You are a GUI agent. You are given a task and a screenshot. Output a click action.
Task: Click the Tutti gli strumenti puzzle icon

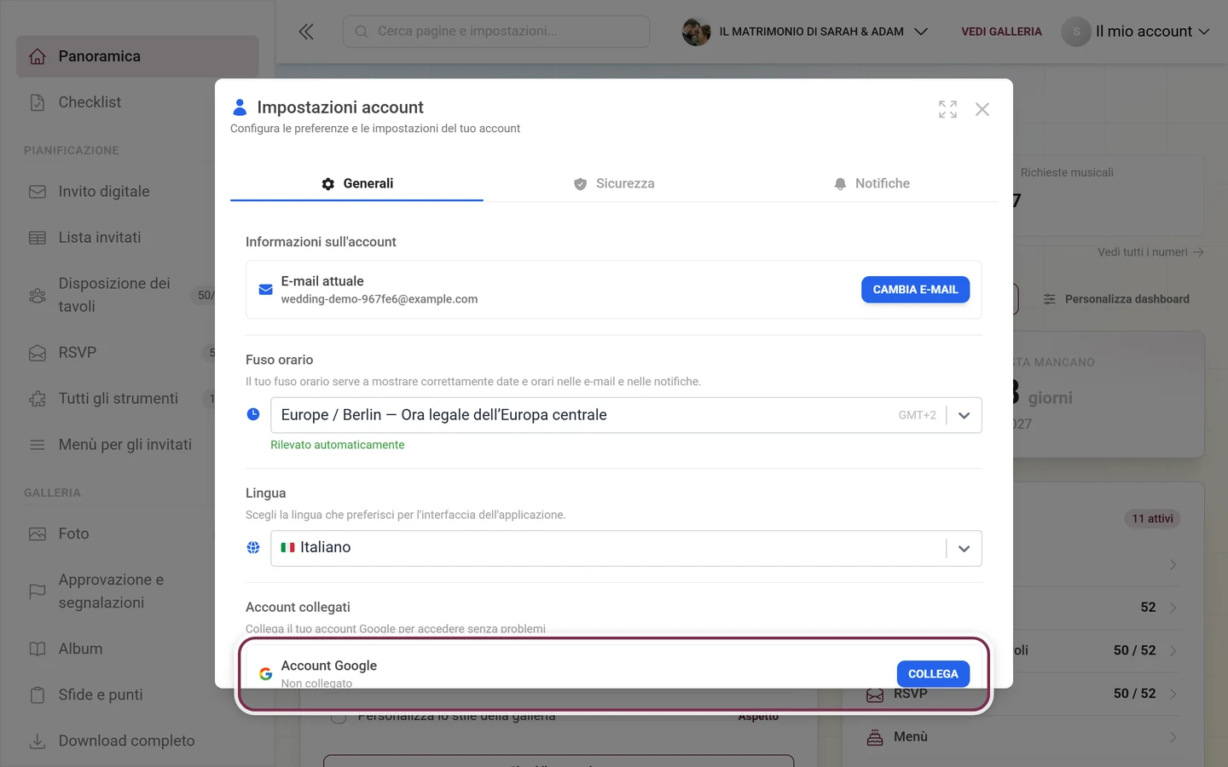(38, 399)
